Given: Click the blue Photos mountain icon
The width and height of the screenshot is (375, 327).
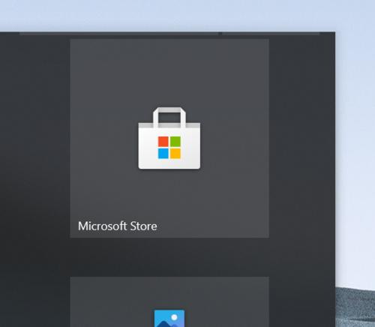Looking at the screenshot, I should pyautogui.click(x=169, y=318).
